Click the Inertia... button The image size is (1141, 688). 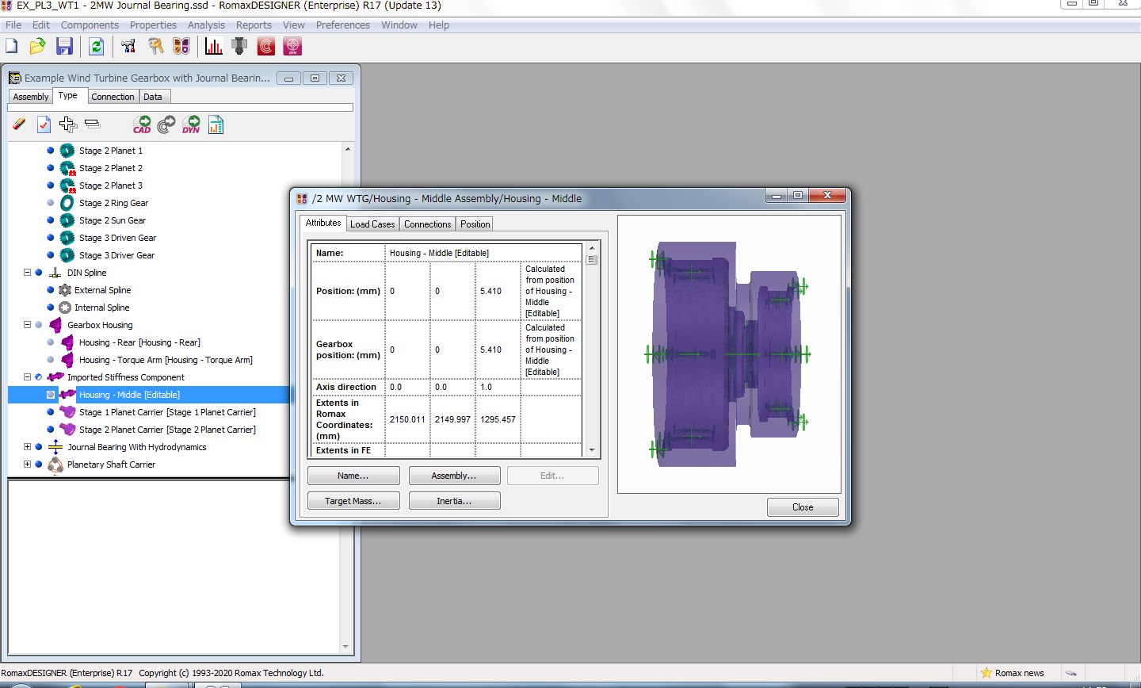[x=454, y=501]
